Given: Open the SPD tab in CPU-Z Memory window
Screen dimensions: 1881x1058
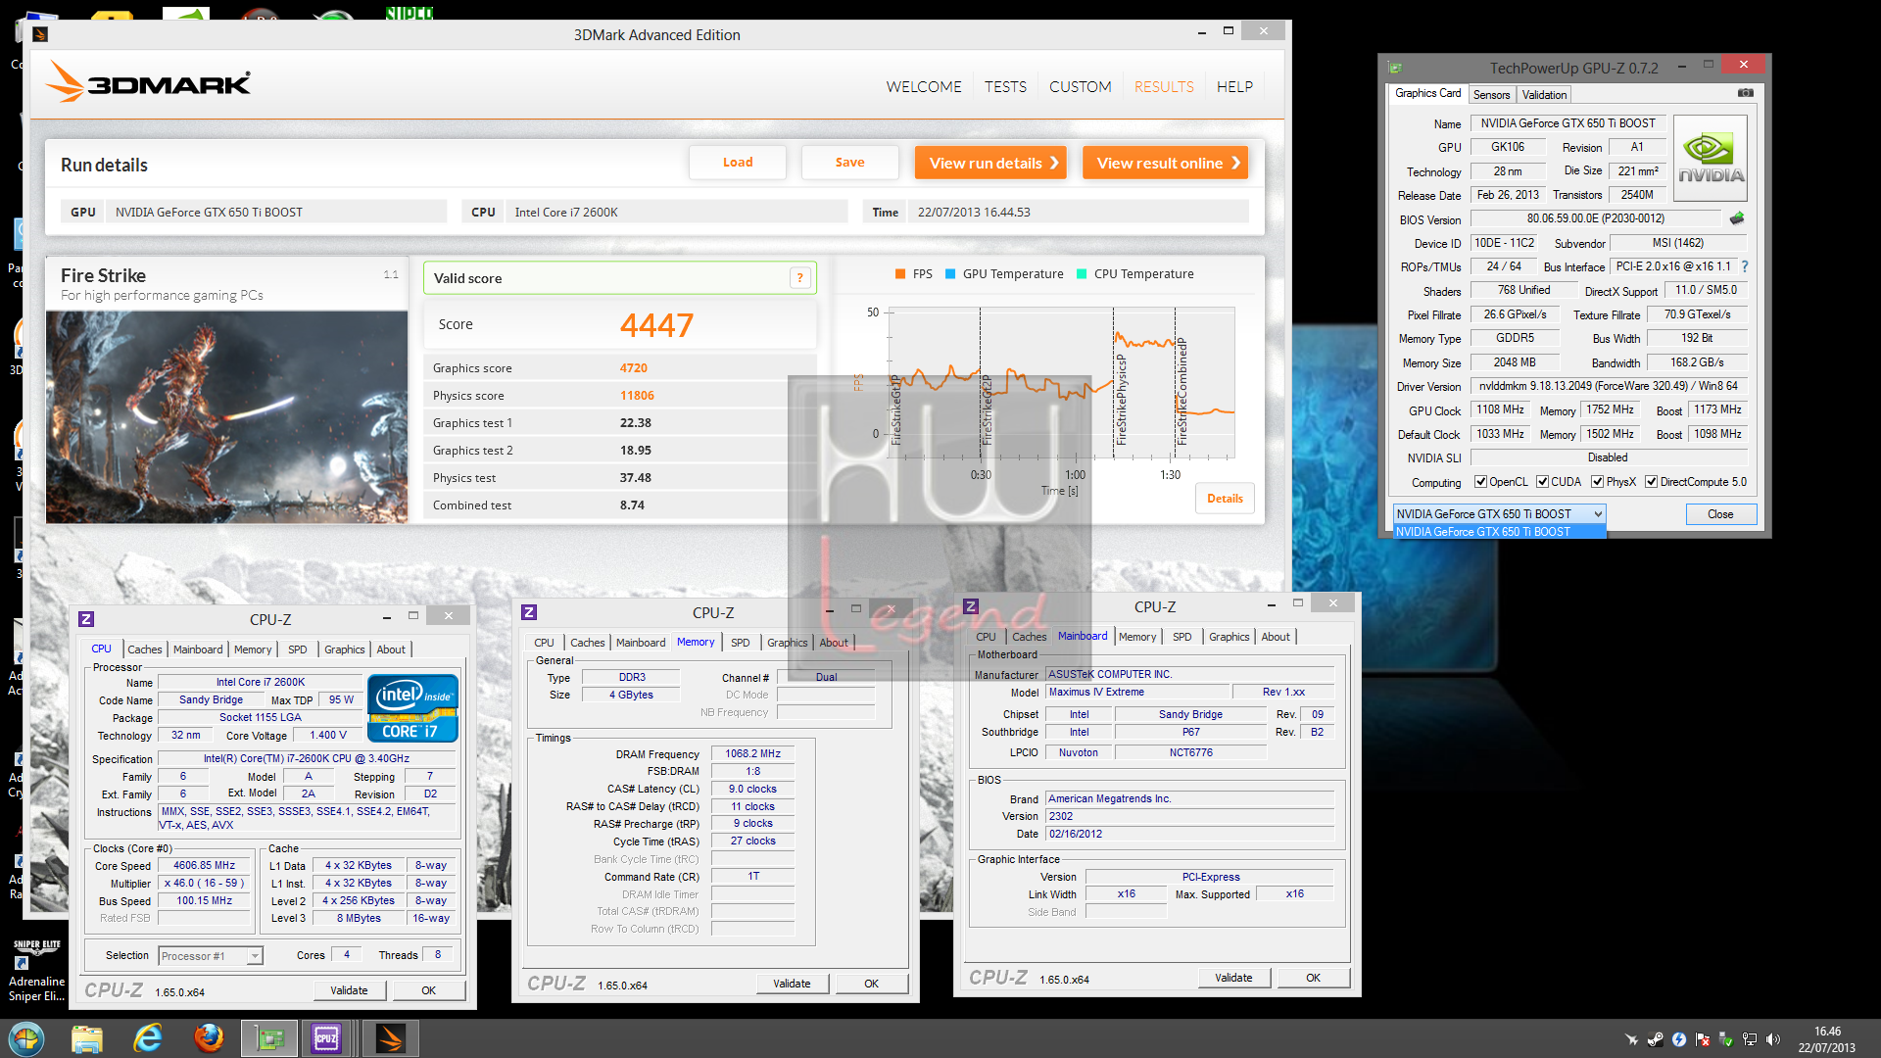Looking at the screenshot, I should point(741,643).
